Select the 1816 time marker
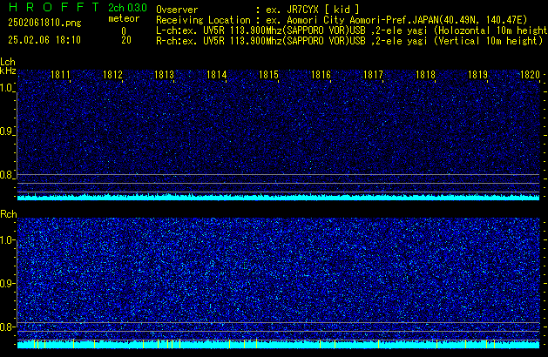Screen dimensions: 548x357 point(321,75)
